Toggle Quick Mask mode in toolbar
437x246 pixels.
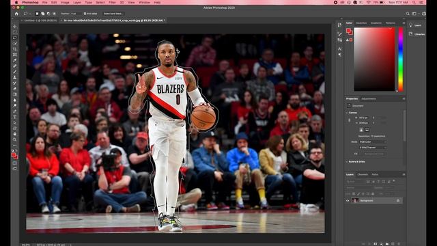tap(15, 163)
